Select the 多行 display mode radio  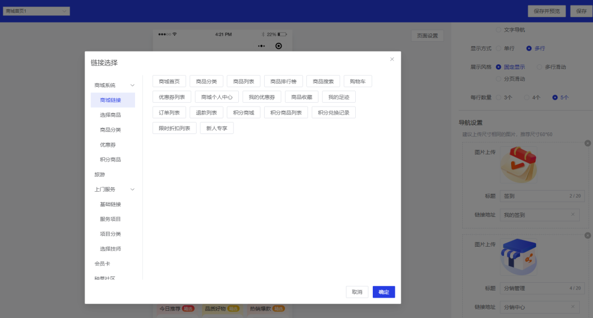[529, 48]
